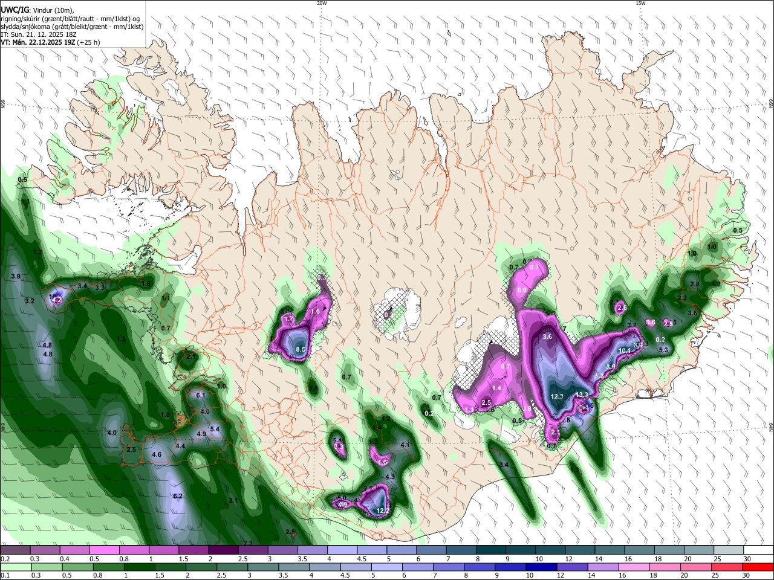Click the 2.2 precipitation value on the map
The width and height of the screenshot is (774, 580).
(682, 298)
